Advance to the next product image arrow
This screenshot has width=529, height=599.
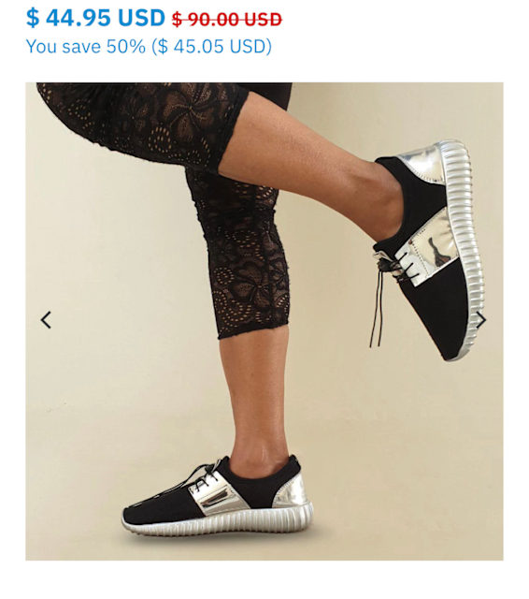pos(481,320)
